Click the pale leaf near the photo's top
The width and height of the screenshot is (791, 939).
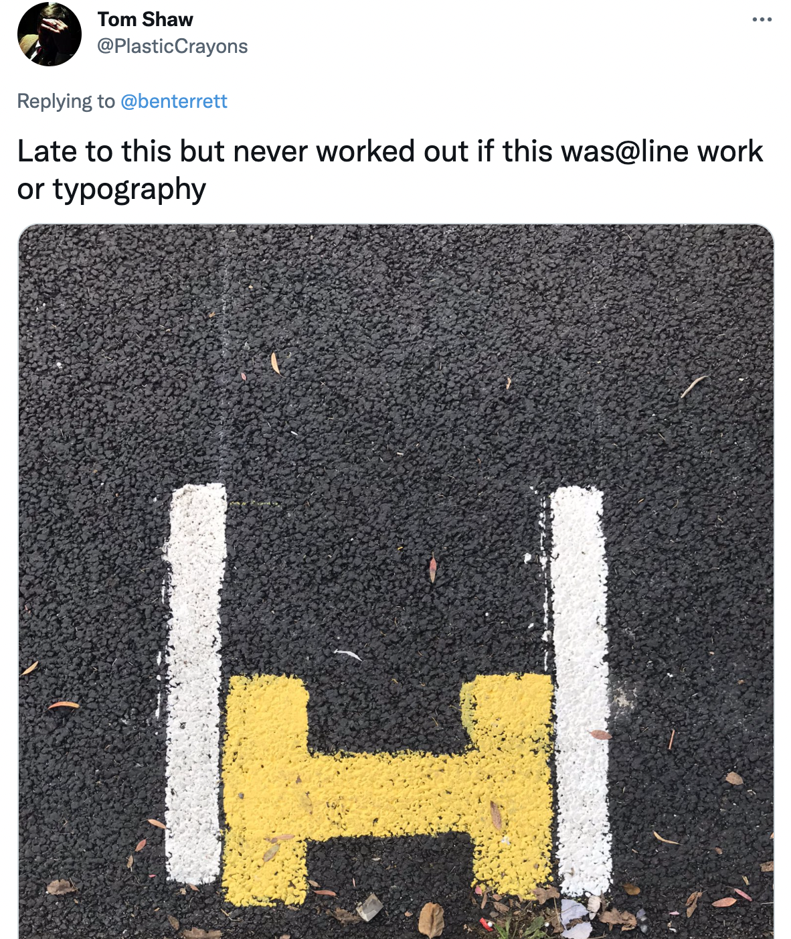click(x=274, y=362)
